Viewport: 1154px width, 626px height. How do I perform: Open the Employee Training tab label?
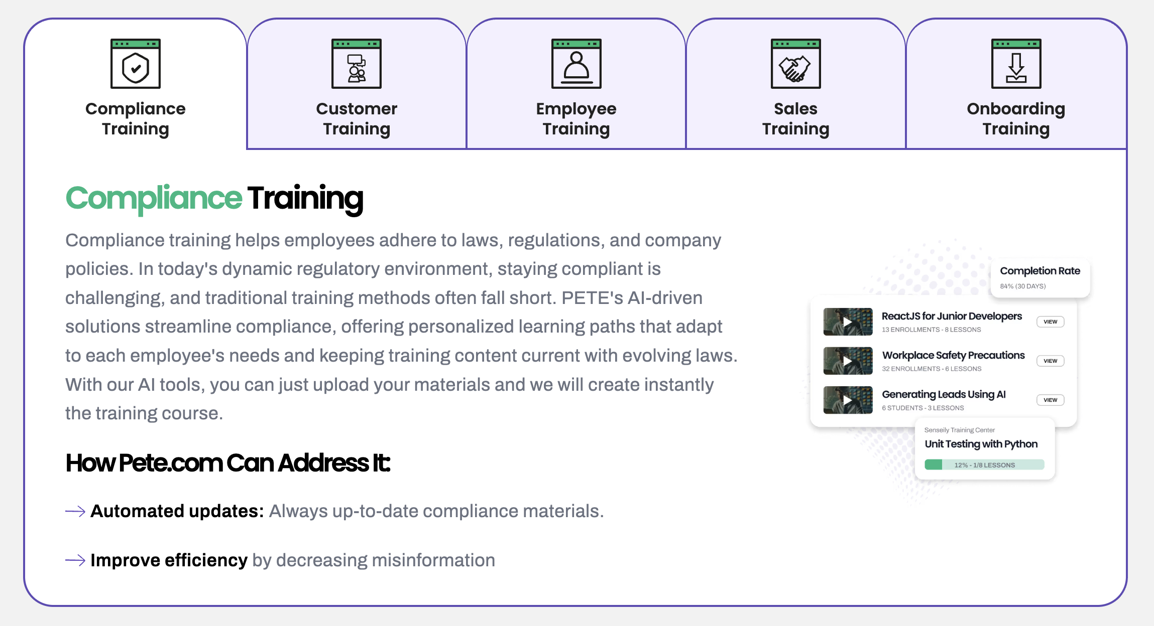click(x=576, y=118)
